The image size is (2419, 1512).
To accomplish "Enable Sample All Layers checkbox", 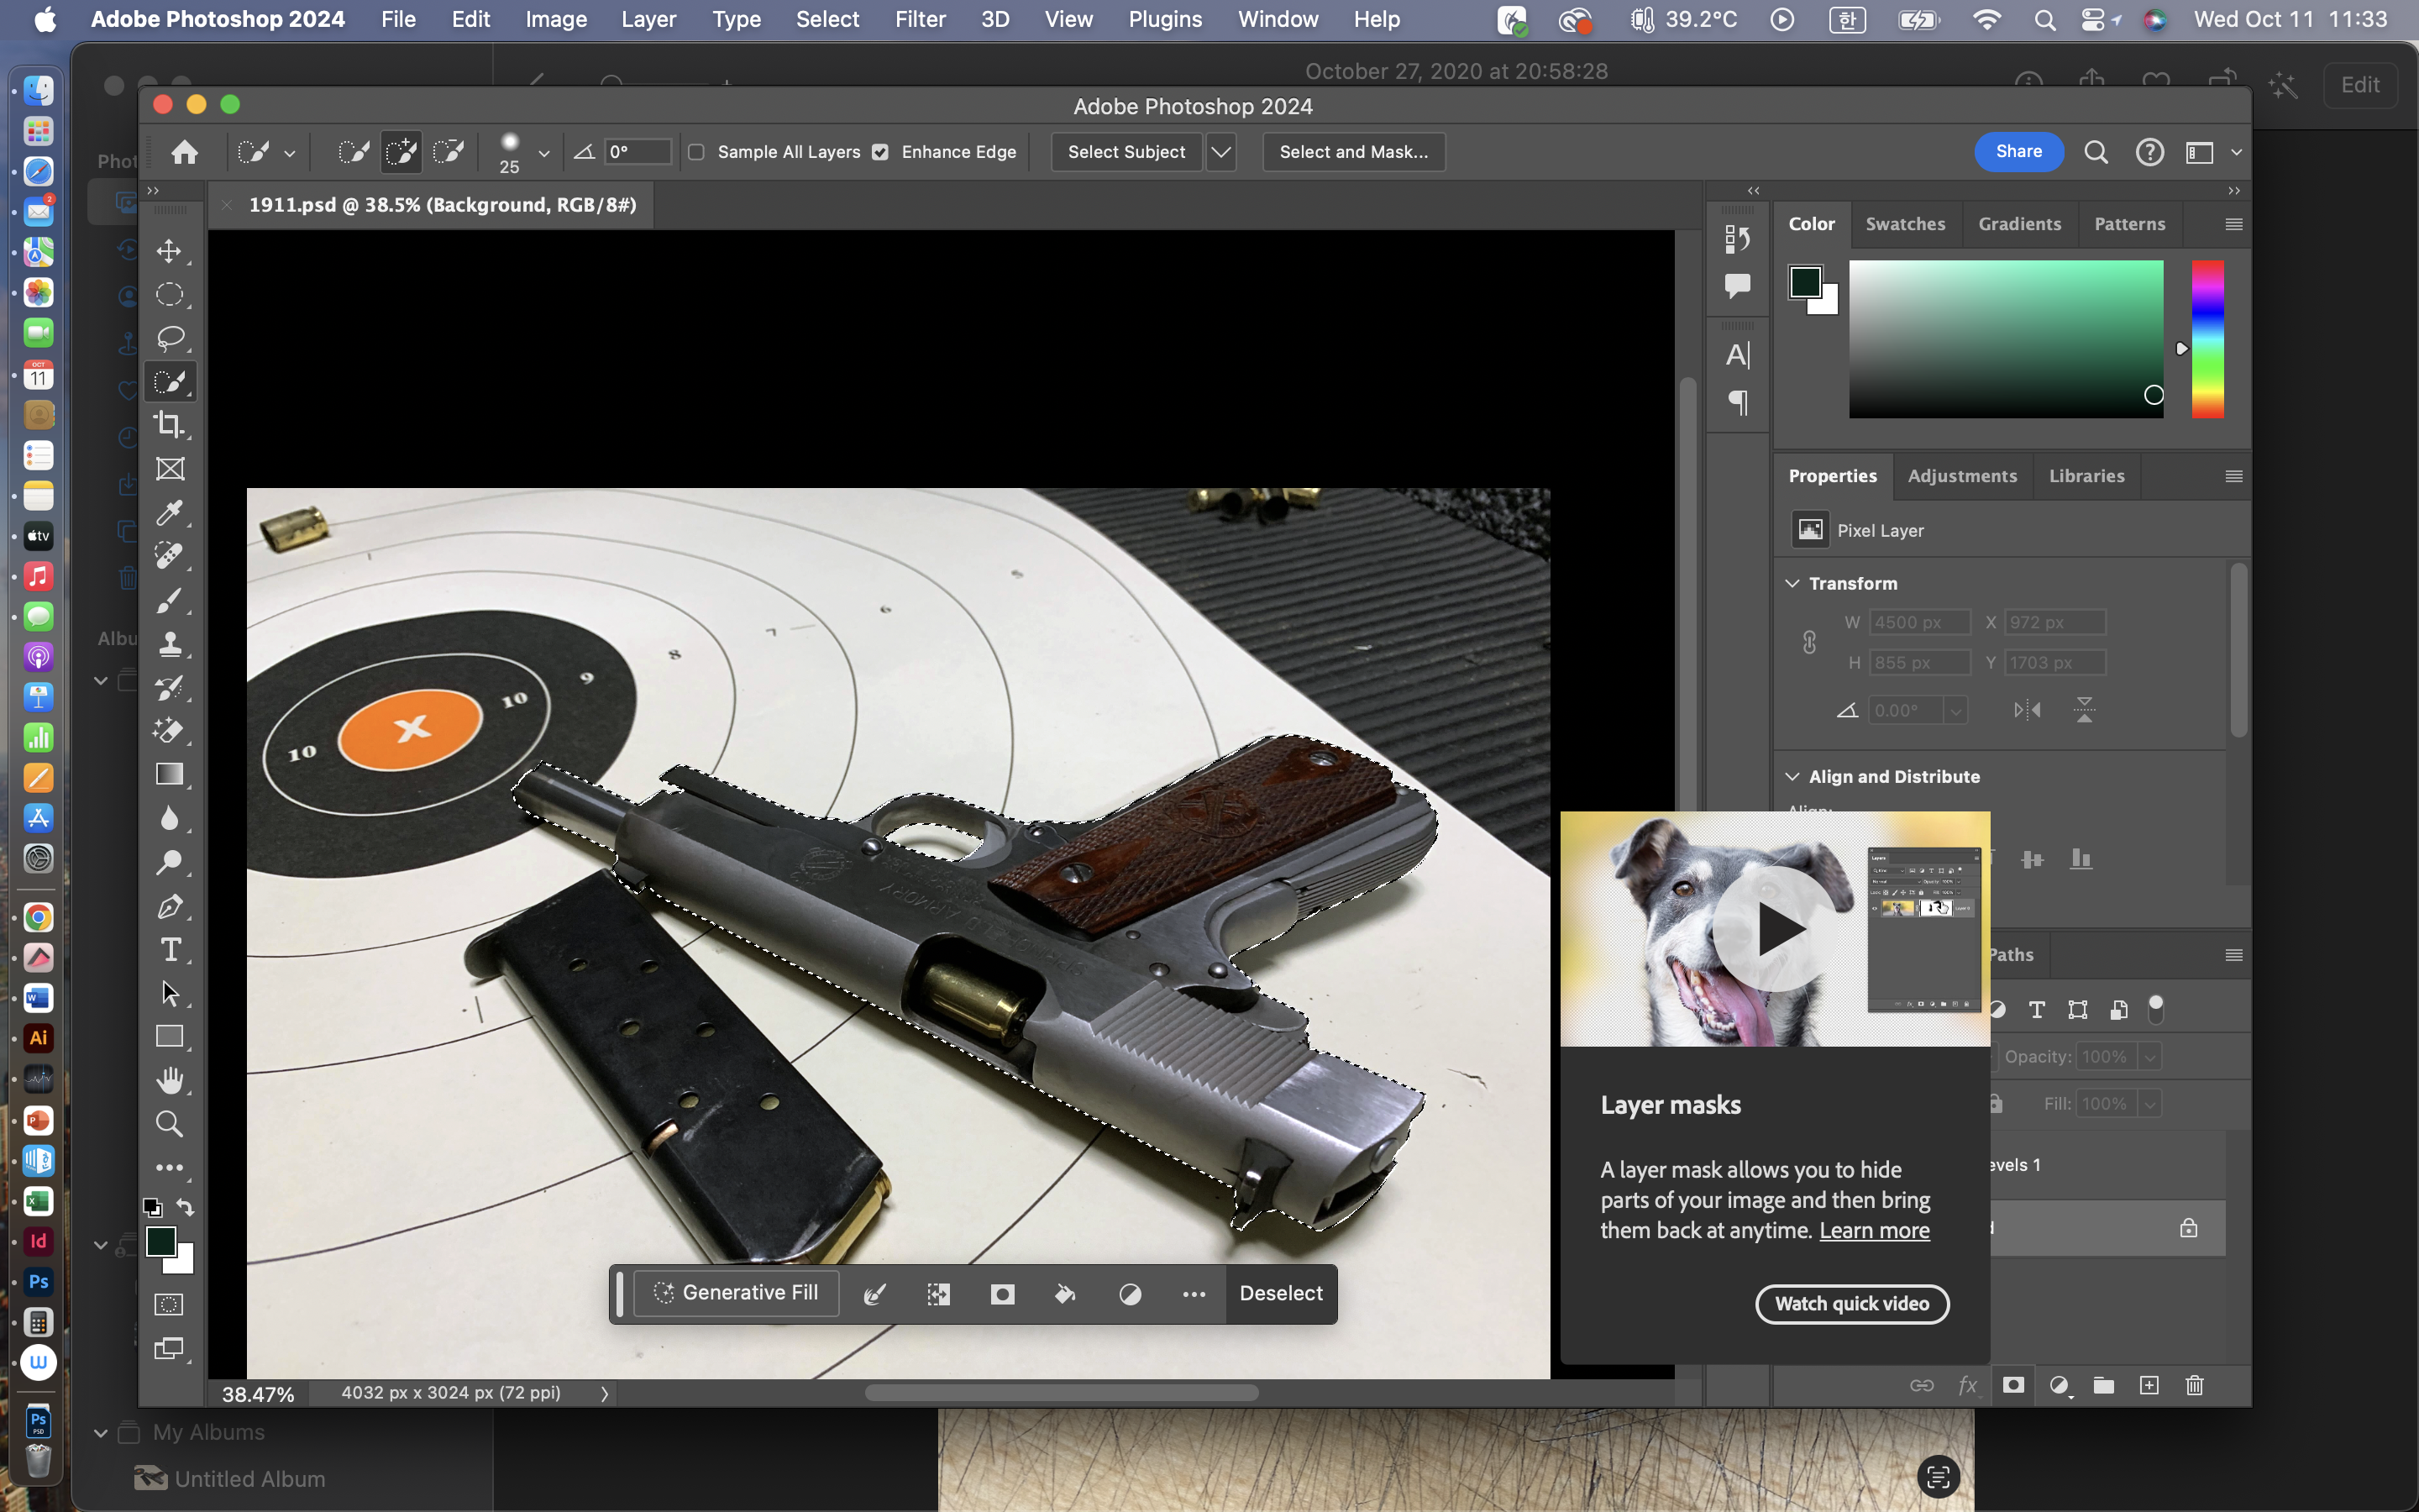I will (x=696, y=152).
